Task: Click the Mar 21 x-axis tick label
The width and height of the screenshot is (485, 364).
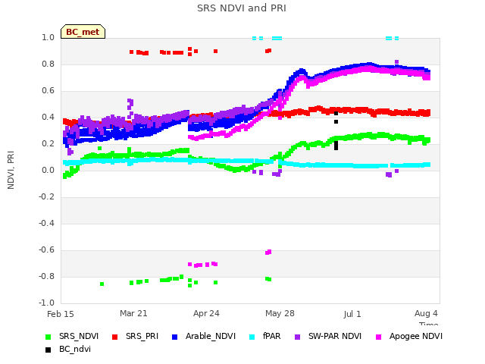Action: coord(133,313)
